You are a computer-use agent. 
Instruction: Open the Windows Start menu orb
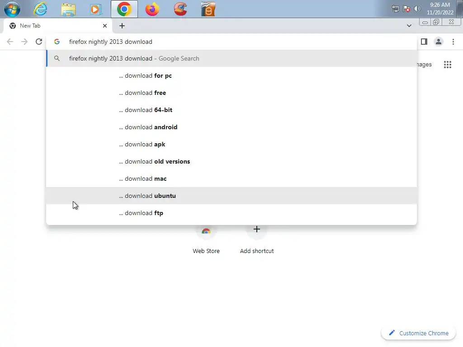pyautogui.click(x=12, y=9)
